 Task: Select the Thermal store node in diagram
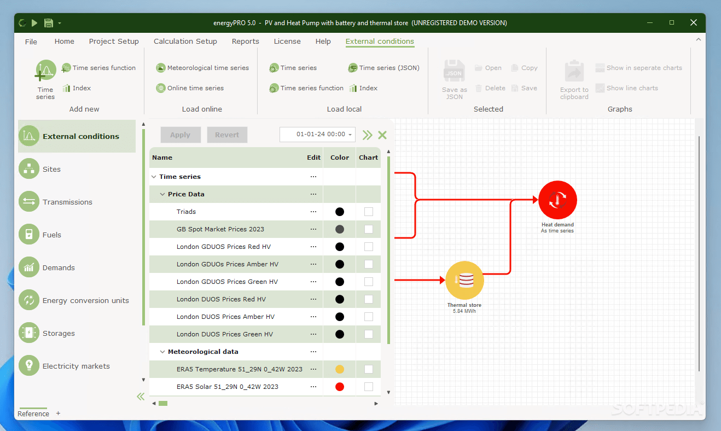pos(464,280)
